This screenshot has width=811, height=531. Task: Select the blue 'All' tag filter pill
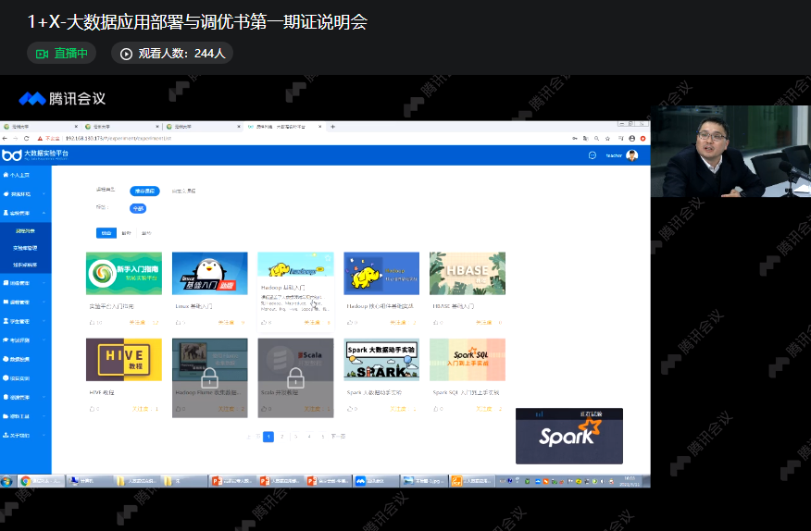click(138, 208)
